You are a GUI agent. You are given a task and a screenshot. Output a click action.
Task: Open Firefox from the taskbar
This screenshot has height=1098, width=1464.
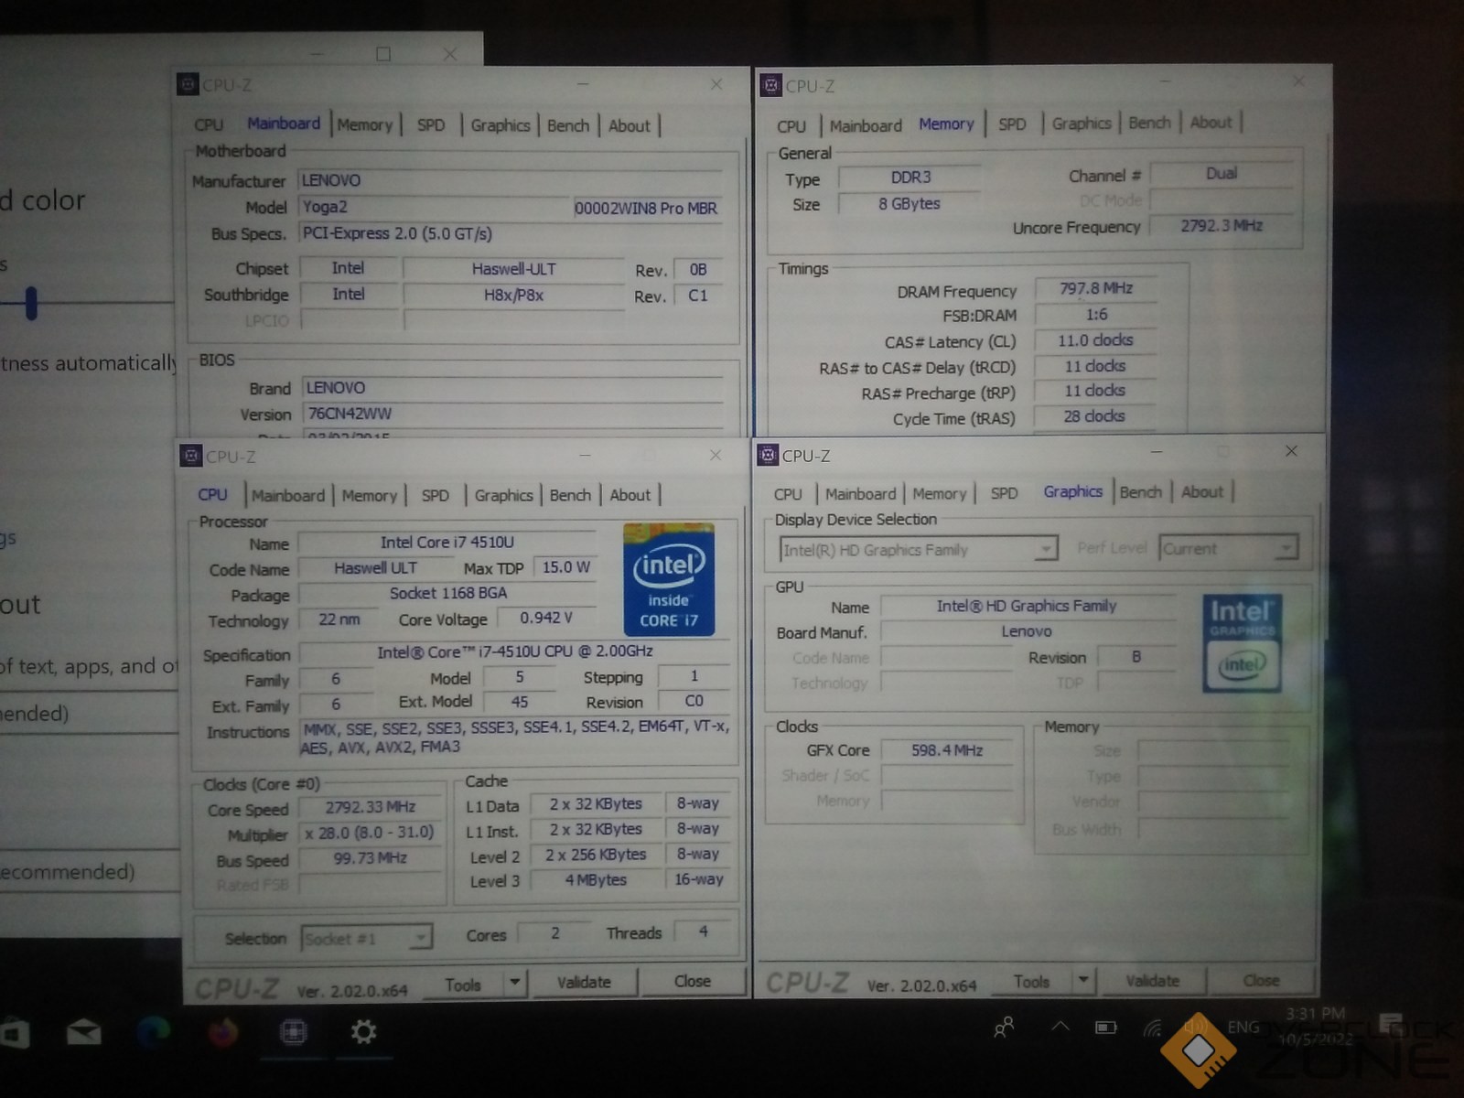coord(222,1033)
